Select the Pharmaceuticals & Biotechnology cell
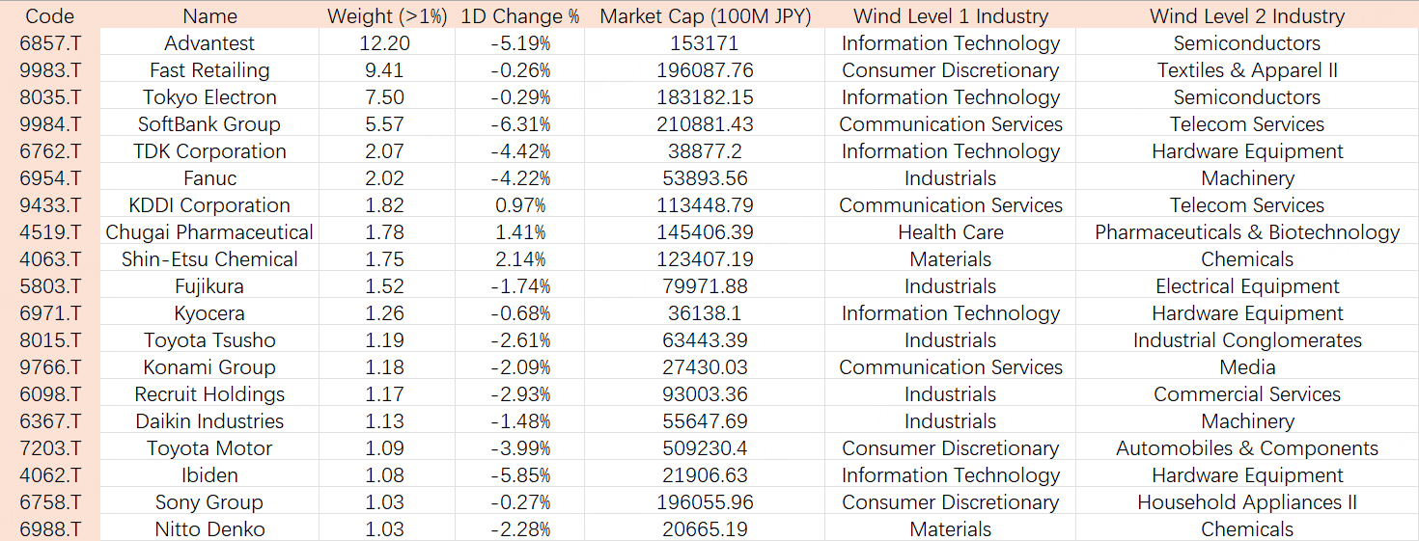 (x=1246, y=232)
